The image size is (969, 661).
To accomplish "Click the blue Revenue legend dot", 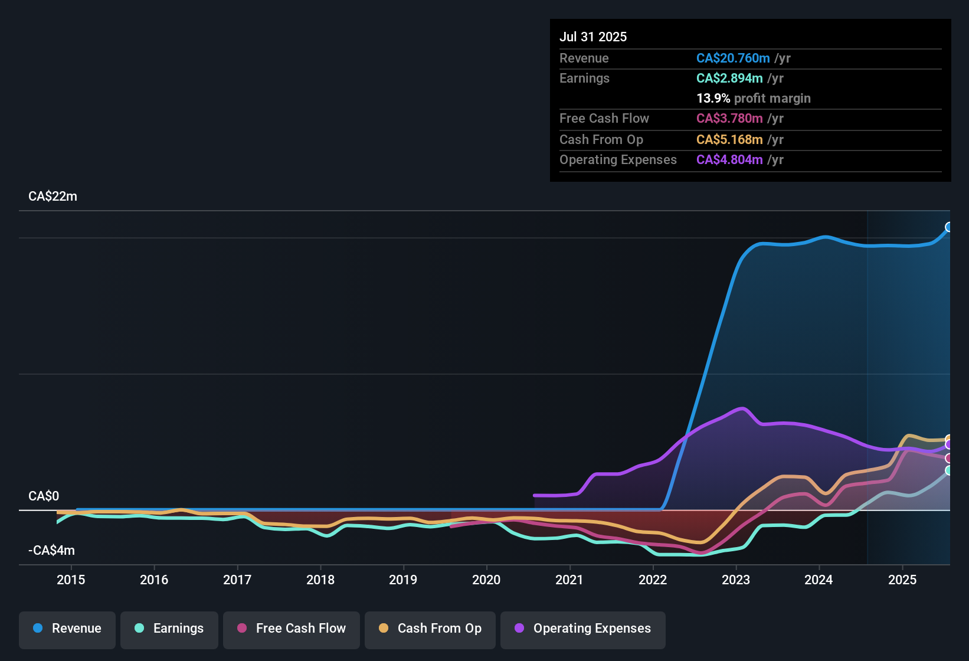I will tap(38, 629).
